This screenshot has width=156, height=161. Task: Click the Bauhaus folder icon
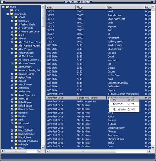pyautogui.click(x=16, y=113)
